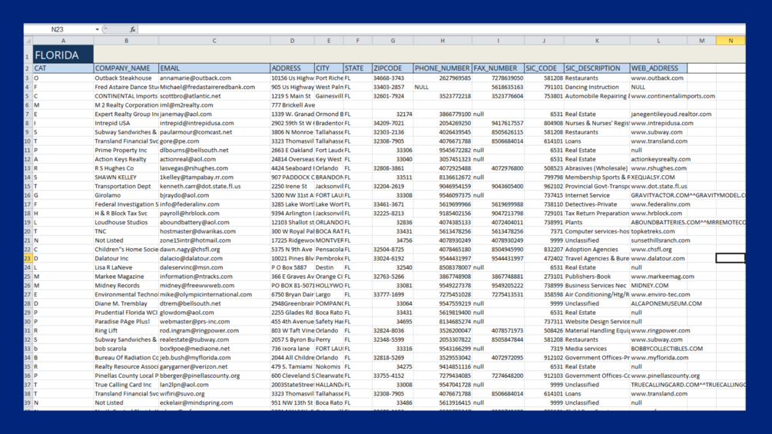
Task: Click the EMAIL header cell
Action: coord(214,68)
